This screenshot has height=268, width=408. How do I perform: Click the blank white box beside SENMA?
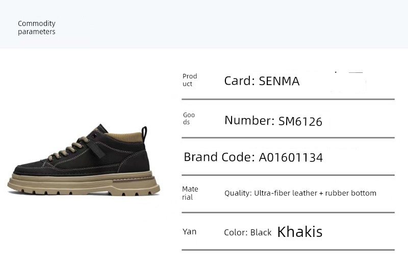[348, 82]
